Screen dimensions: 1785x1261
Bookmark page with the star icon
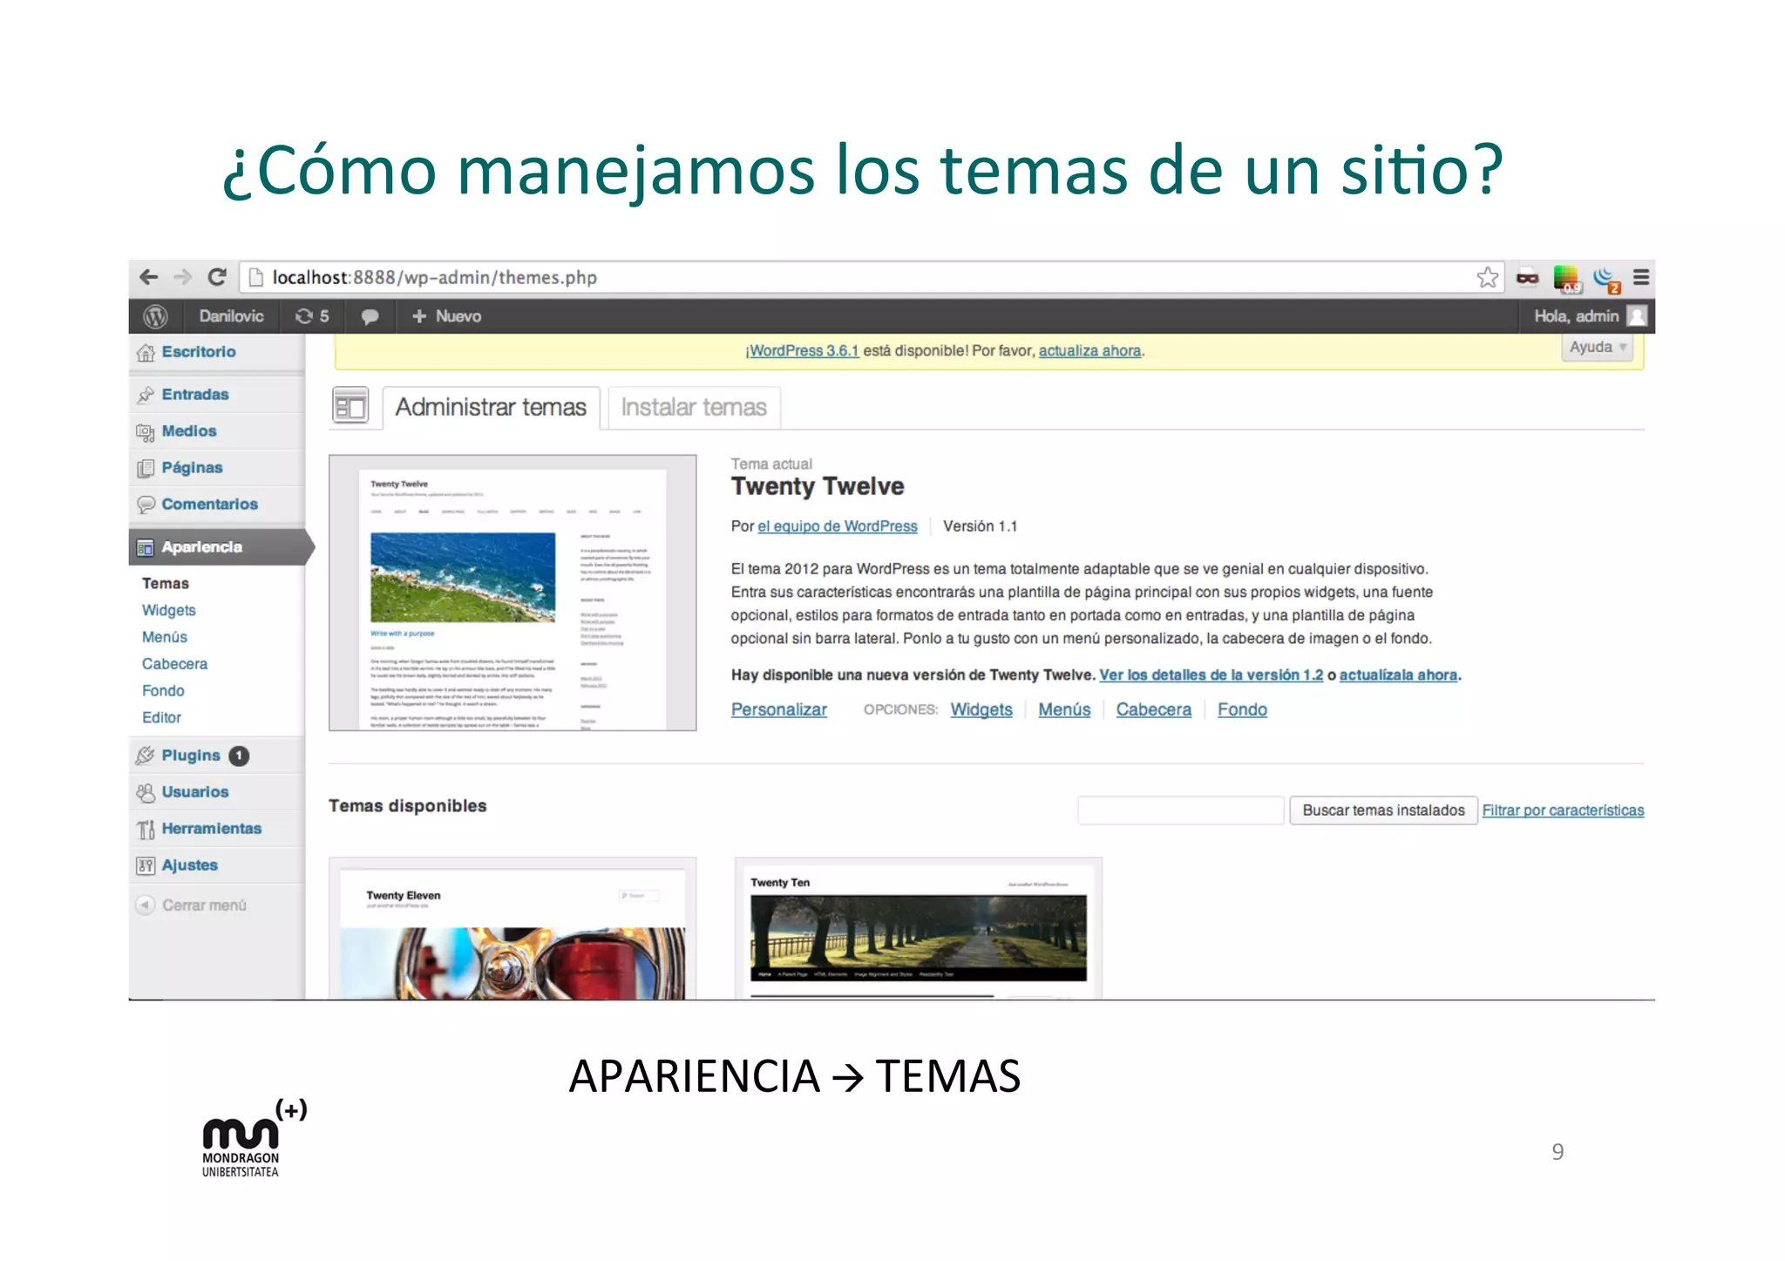1487,278
